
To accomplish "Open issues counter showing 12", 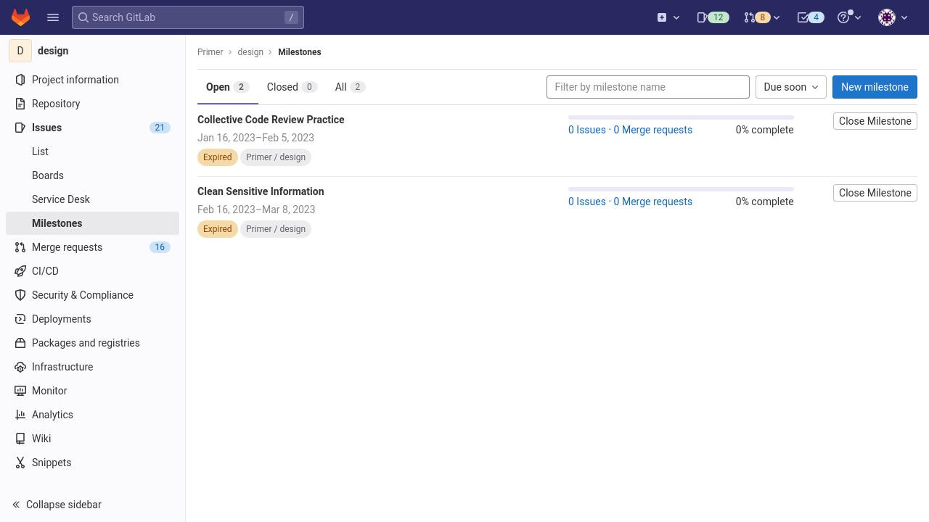I will pos(712,17).
